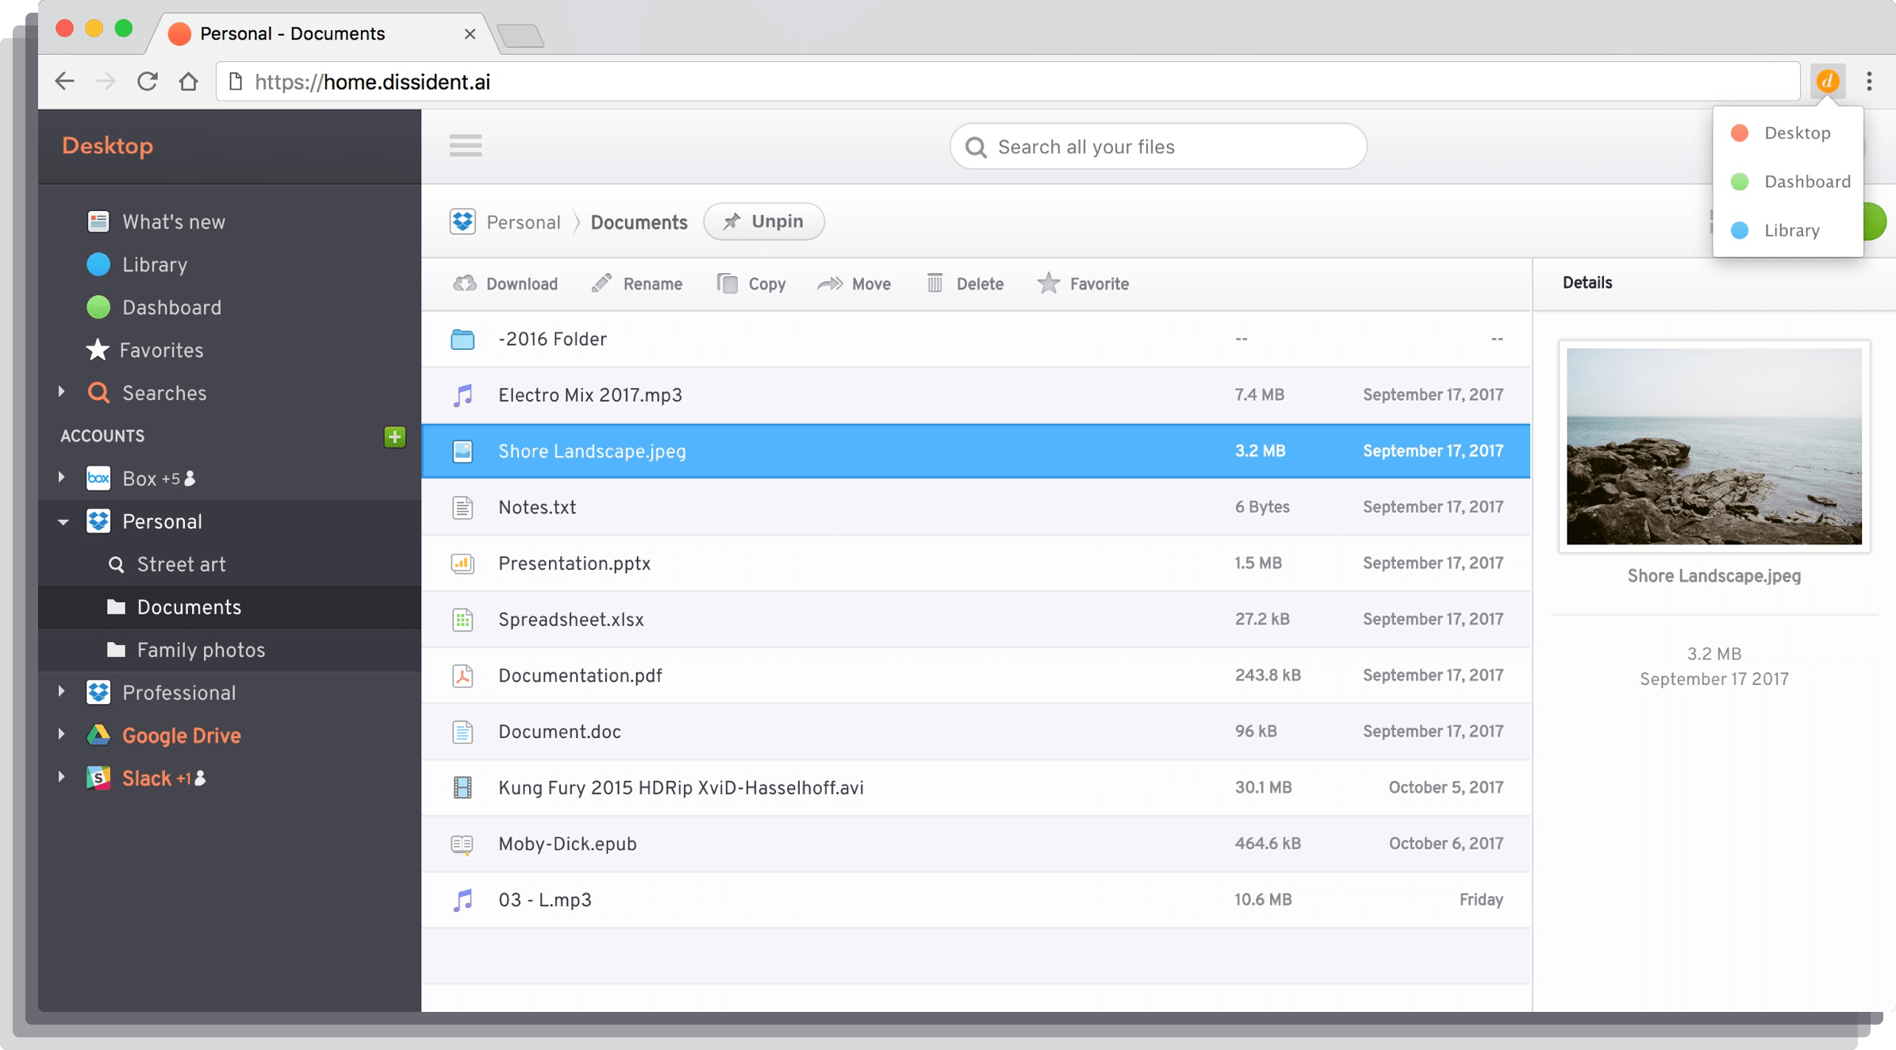Click the film icon for Kung Fury avi
The height and width of the screenshot is (1050, 1896).
click(462, 788)
